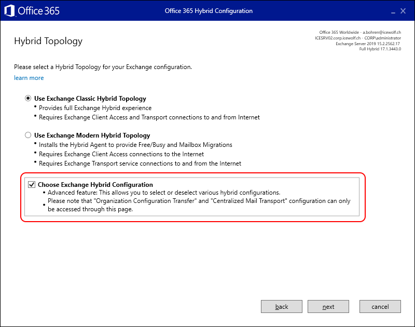
Task: Click the Hybrid Topology page heading
Action: coord(48,41)
